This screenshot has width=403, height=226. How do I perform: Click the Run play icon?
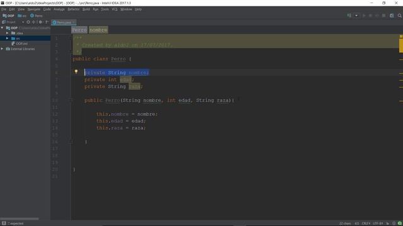(364, 16)
